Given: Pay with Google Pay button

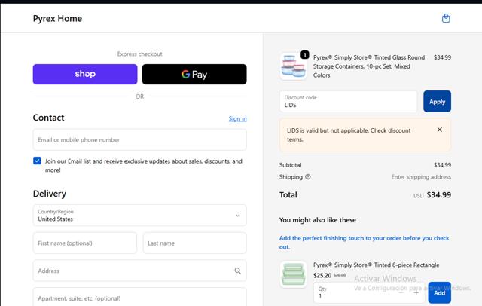Looking at the screenshot, I should (194, 74).
